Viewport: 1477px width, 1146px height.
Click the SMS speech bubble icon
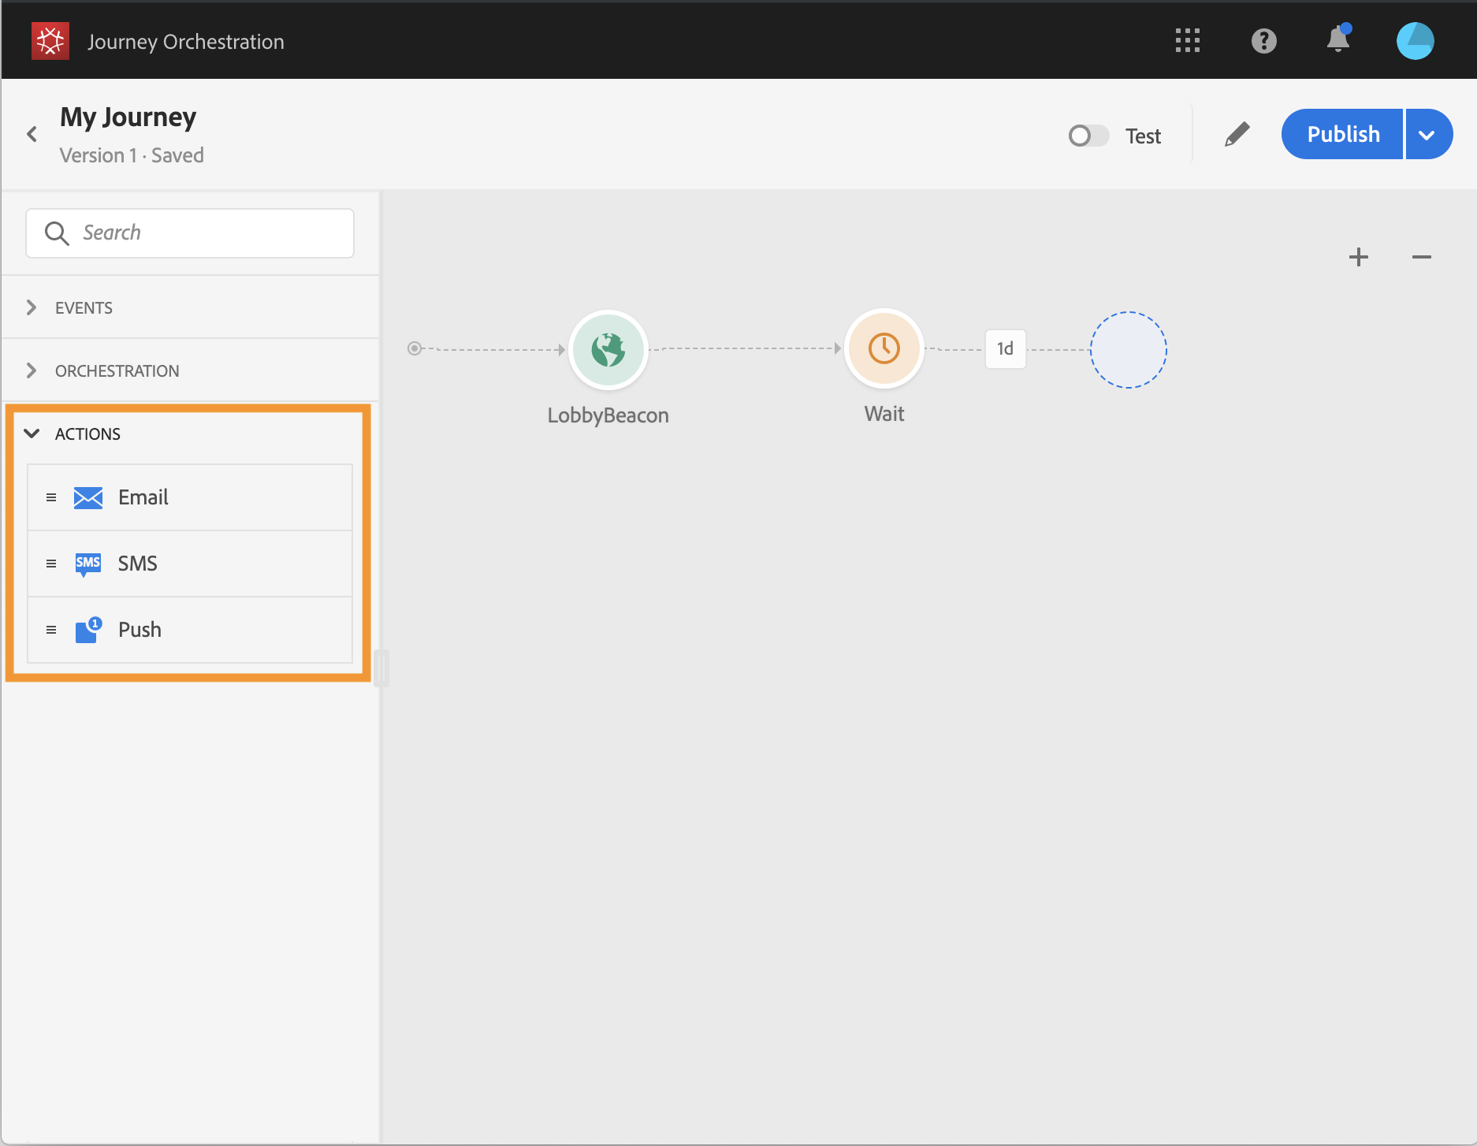(x=88, y=564)
